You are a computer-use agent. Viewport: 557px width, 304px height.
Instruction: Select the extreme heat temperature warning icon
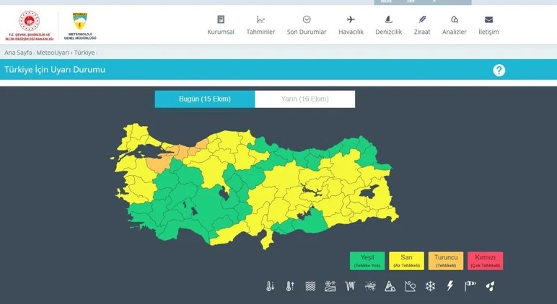coord(290,286)
